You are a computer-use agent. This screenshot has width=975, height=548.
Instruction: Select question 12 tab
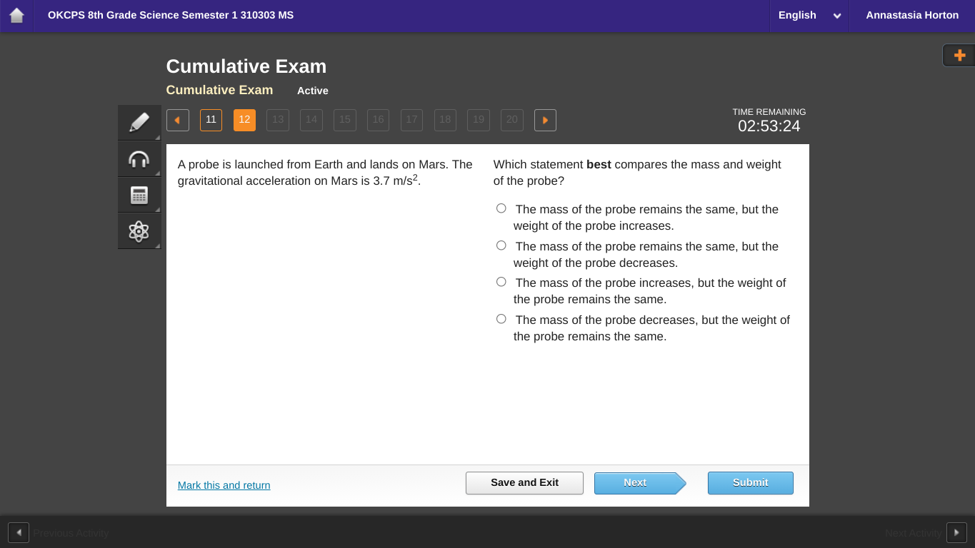pos(244,120)
